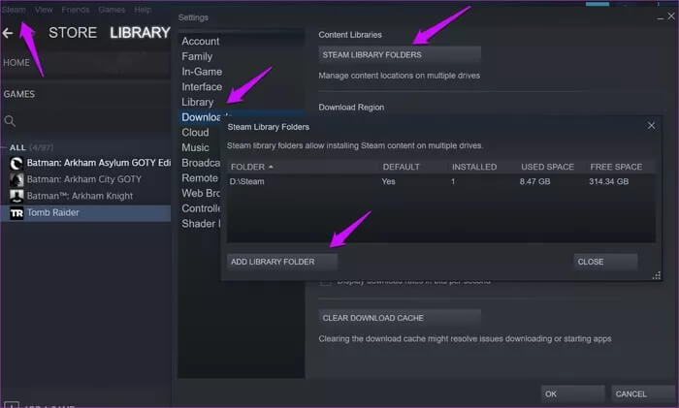Screen dimensions: 679x408
Task: Open the View menu
Action: tap(44, 10)
